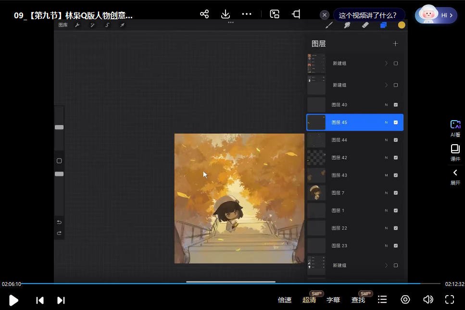Screen dimensions: 465x310
Task: Click the 这个视频讲了什么？ prompt
Action: pyautogui.click(x=369, y=15)
